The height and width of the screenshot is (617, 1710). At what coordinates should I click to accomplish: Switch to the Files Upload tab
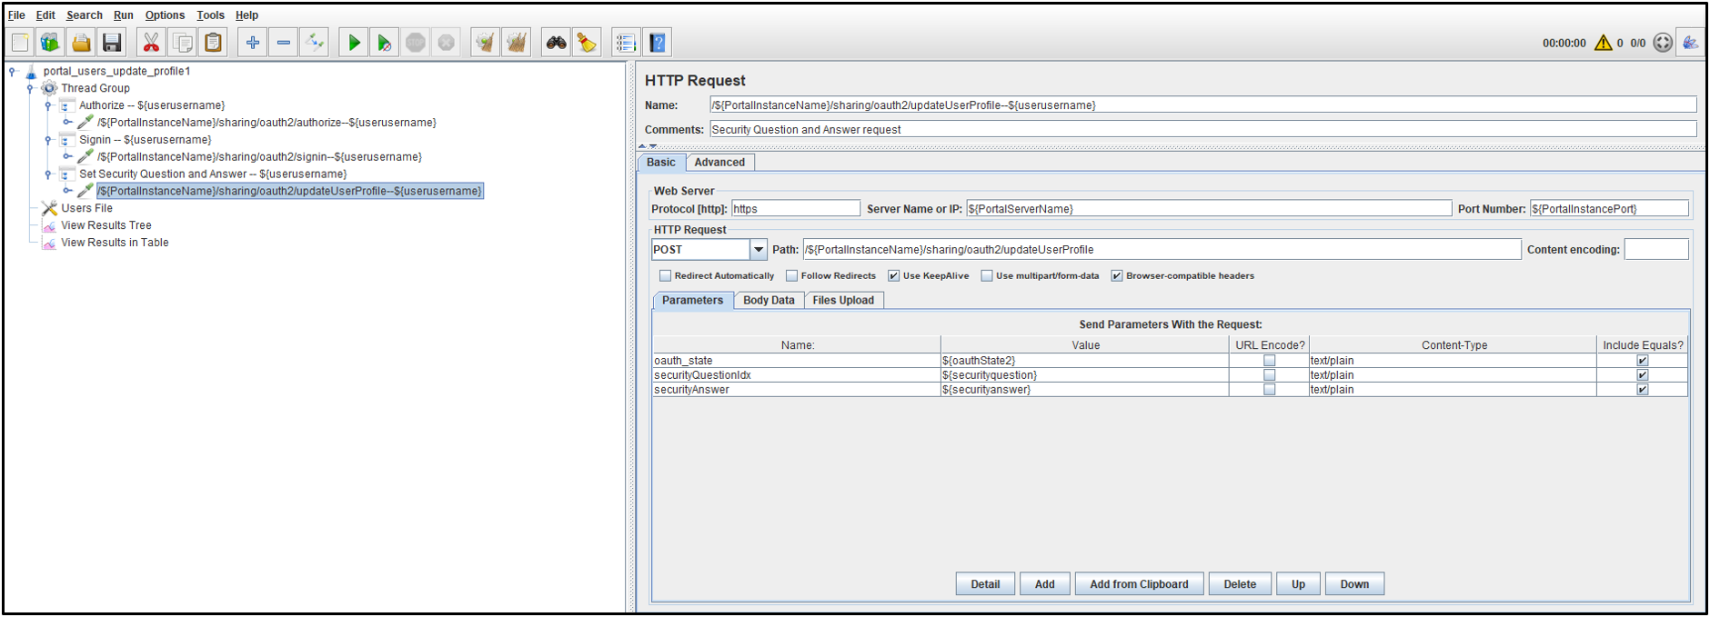pyautogui.click(x=843, y=301)
